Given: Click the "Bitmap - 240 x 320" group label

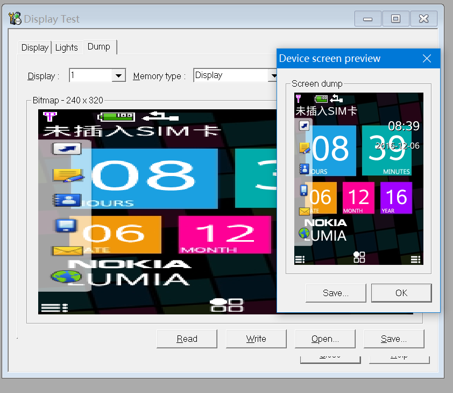Looking at the screenshot, I should click(x=68, y=100).
